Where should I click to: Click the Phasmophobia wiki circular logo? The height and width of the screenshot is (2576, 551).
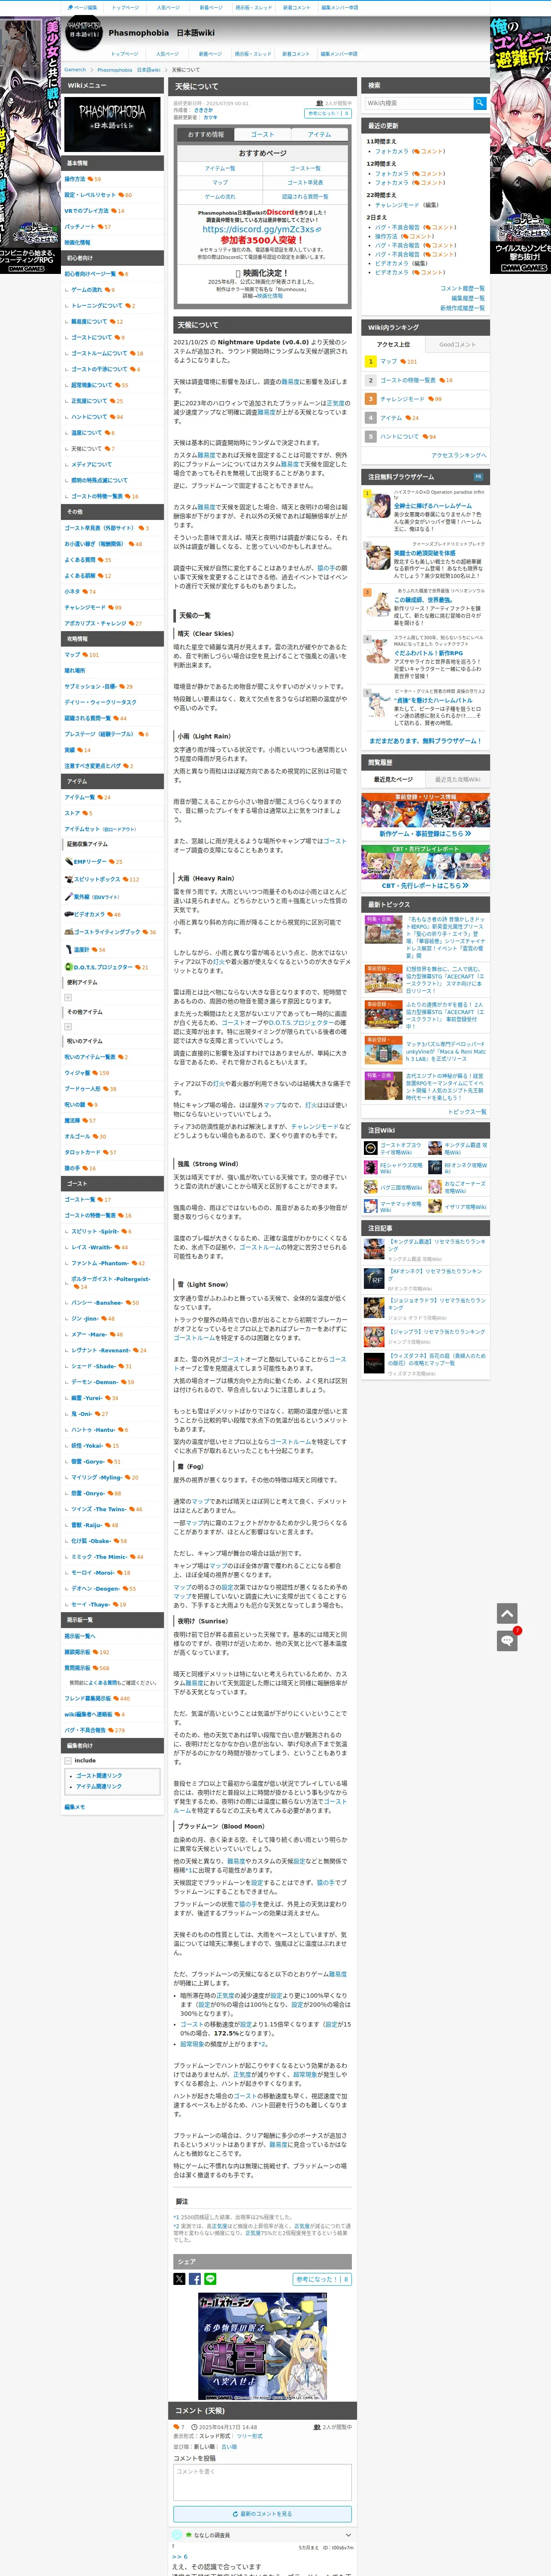click(84, 33)
